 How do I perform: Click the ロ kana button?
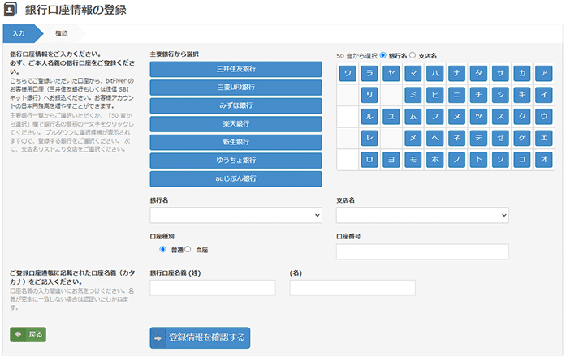point(369,160)
